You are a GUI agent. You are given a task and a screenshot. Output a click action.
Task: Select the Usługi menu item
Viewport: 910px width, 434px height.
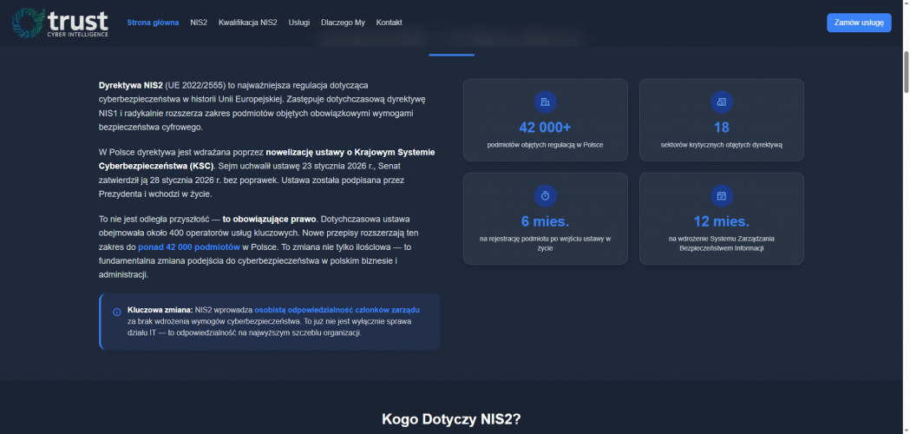click(x=299, y=23)
